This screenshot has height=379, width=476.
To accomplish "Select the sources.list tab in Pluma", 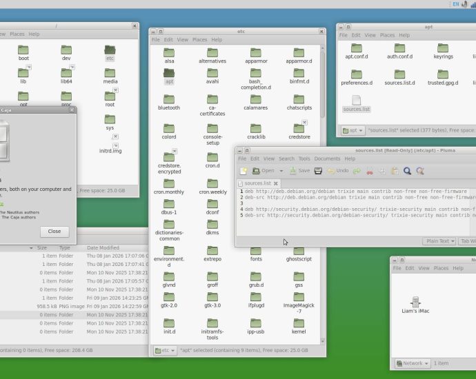I will coord(258,183).
